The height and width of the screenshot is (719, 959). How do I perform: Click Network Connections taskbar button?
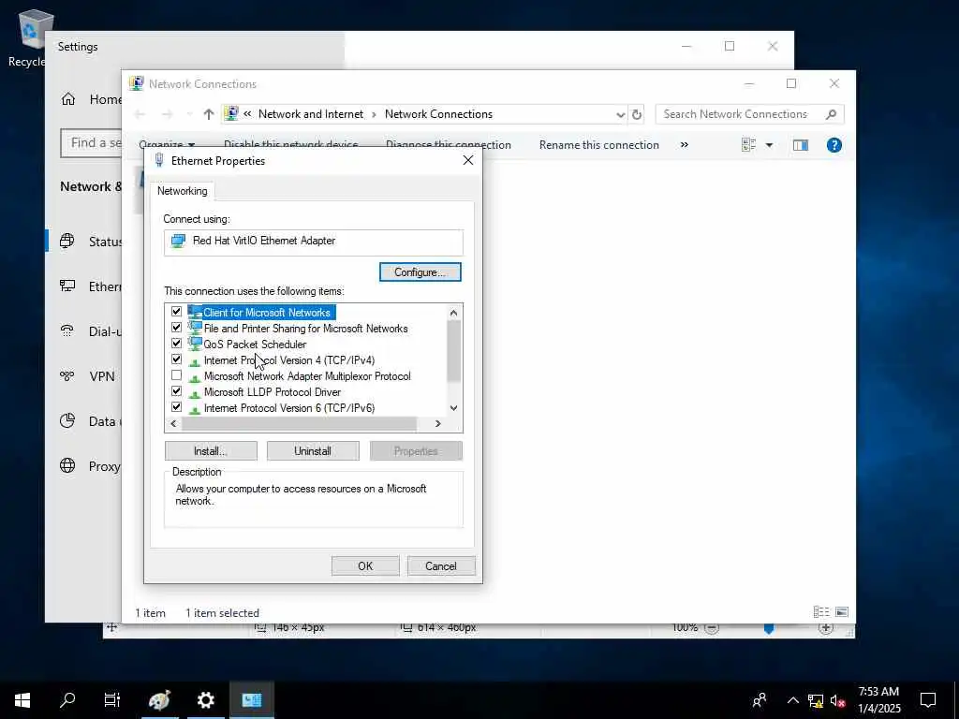pos(251,700)
